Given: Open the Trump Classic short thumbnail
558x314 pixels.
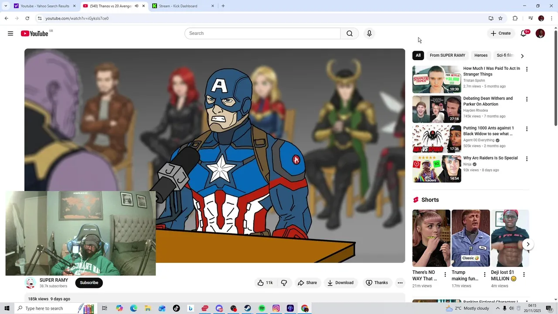Looking at the screenshot, I should coord(471,238).
